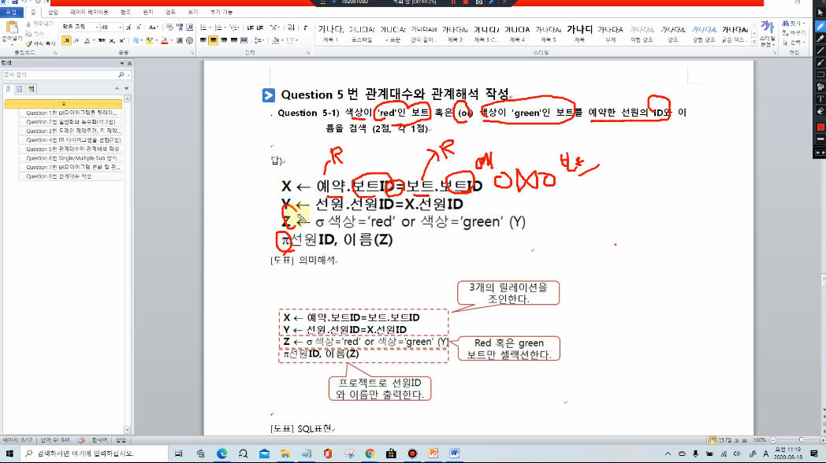
Task: Expand the styles gallery more arrow
Action: tap(754, 42)
